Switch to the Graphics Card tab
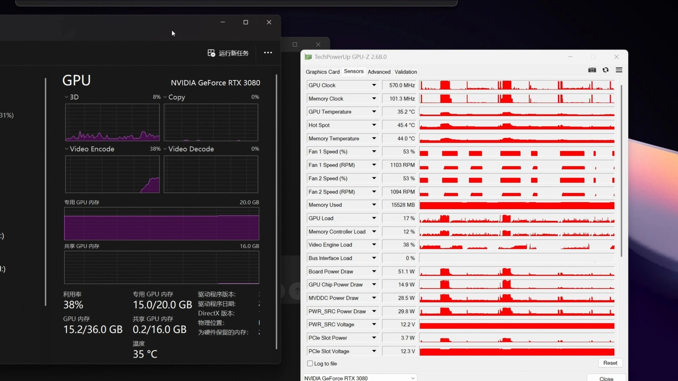678x381 pixels. coord(323,72)
